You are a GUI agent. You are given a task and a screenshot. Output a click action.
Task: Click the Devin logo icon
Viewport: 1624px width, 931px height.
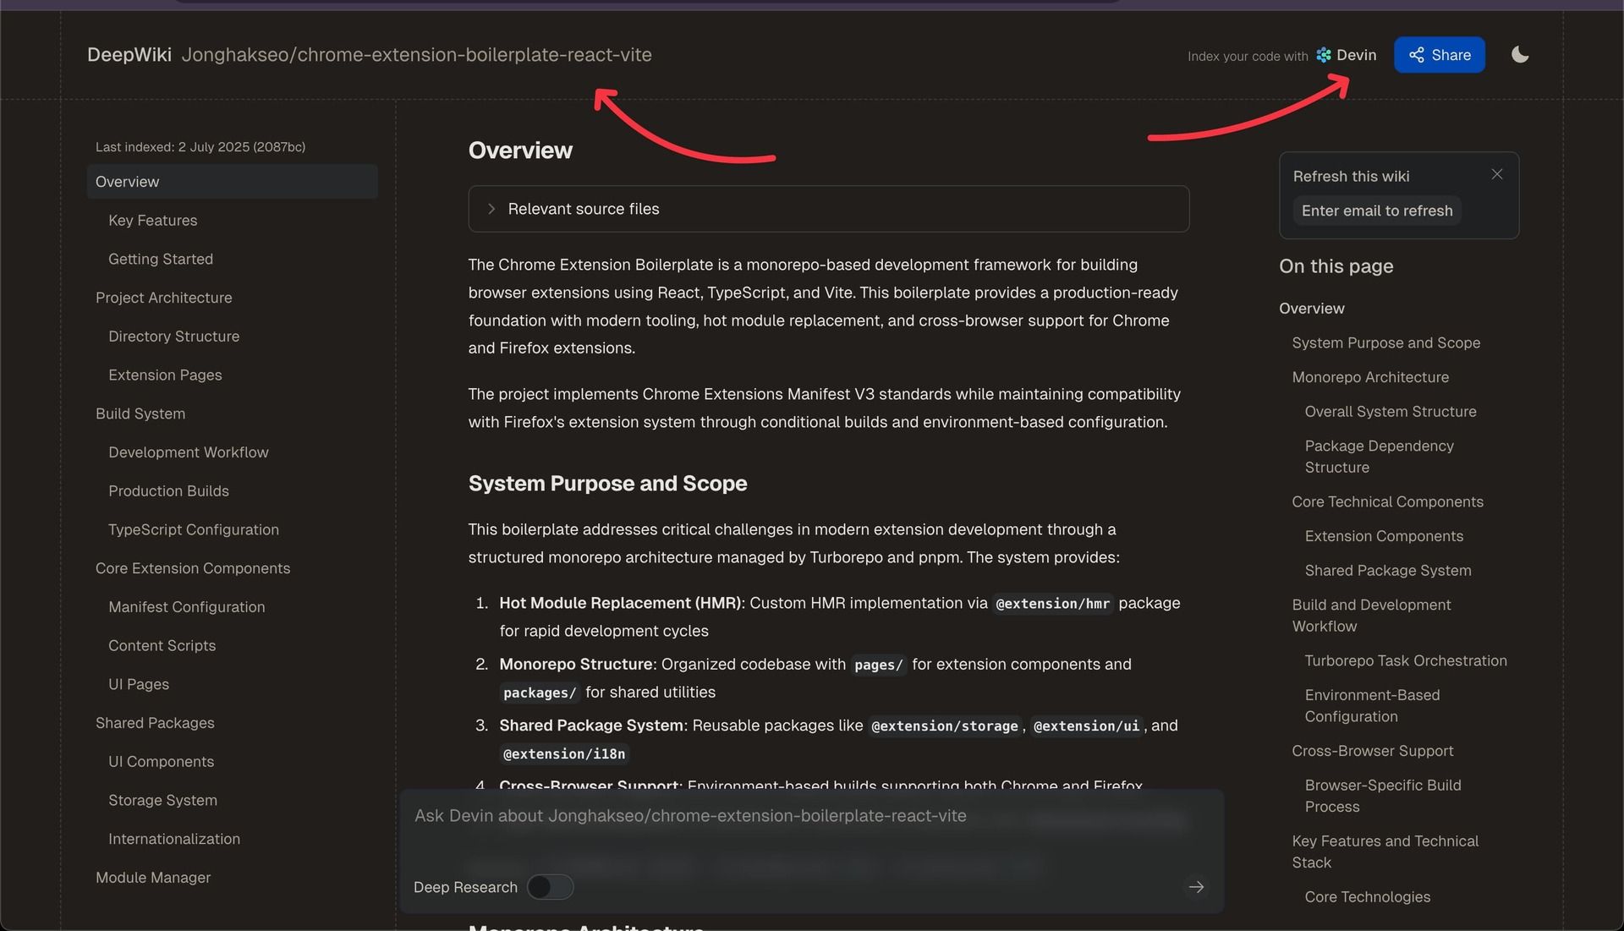[1324, 55]
